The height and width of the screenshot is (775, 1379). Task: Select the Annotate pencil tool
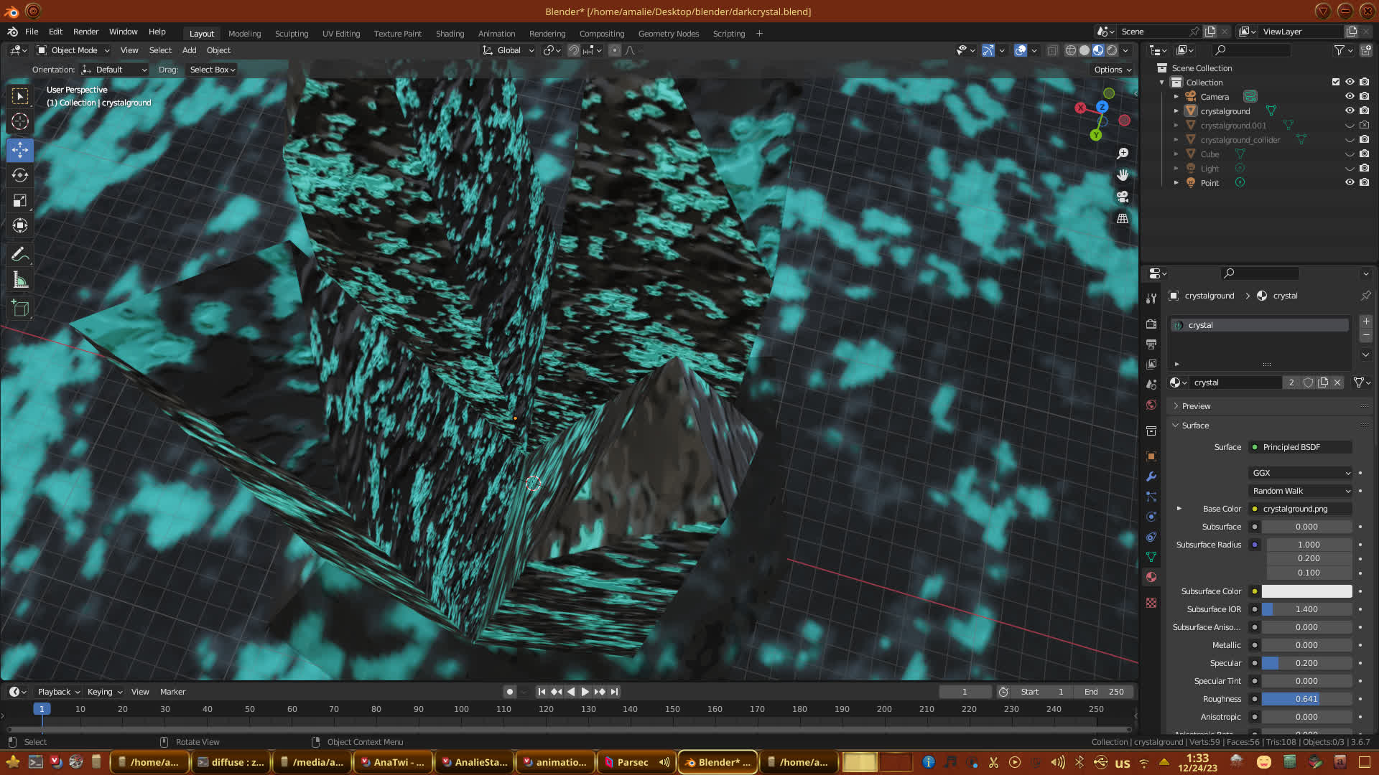20,255
